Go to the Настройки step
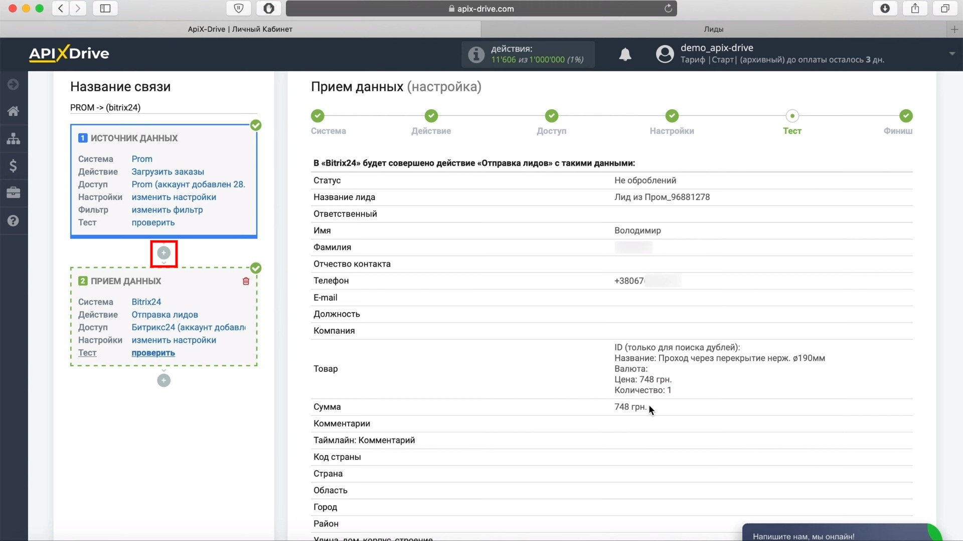This screenshot has width=963, height=541. point(672,123)
